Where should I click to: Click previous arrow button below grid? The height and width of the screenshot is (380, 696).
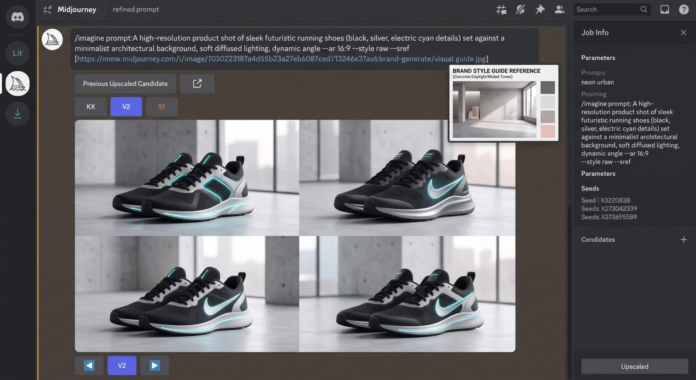click(x=89, y=365)
